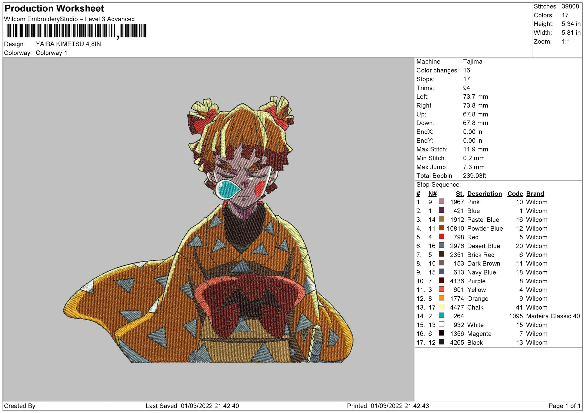585x413 pixels.
Task: Click the Production Worksheet title
Action: click(54, 8)
